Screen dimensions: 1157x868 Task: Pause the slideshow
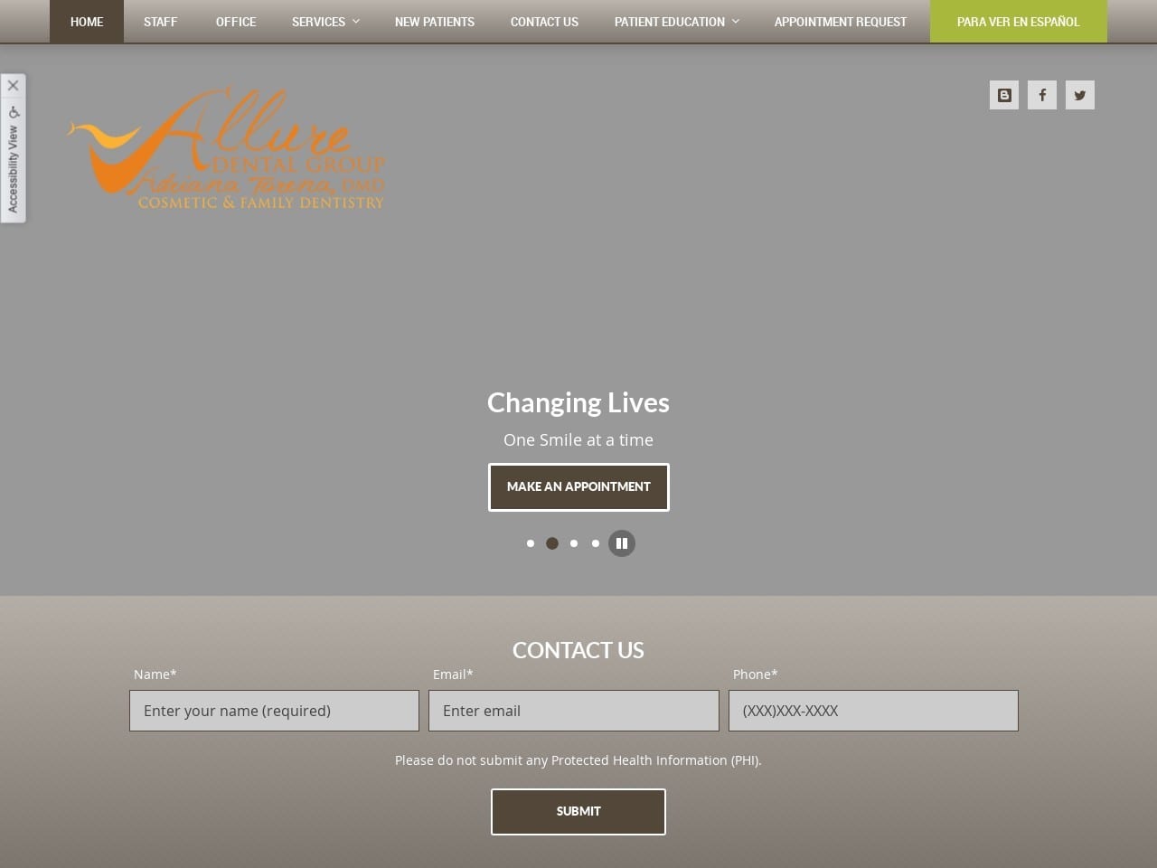coord(622,543)
